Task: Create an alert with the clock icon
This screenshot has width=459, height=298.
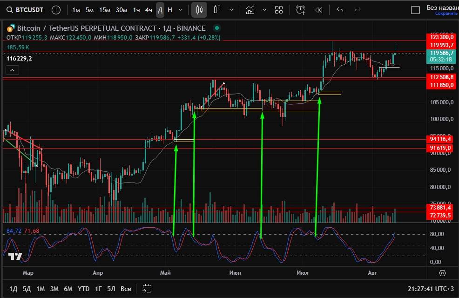Action: point(301,10)
